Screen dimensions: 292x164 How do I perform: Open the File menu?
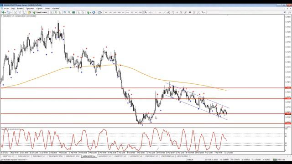pos(6,9)
